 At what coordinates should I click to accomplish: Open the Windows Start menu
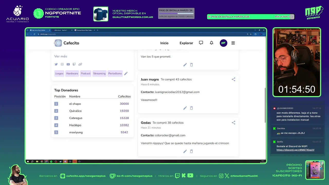pos(28,162)
